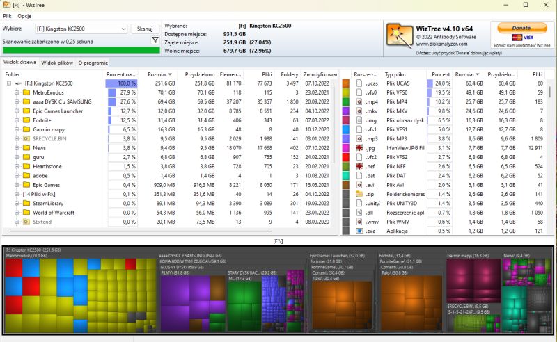Screen dimensions: 557x342
Task: Expand the Fortnite folder node
Action: tap(17, 120)
